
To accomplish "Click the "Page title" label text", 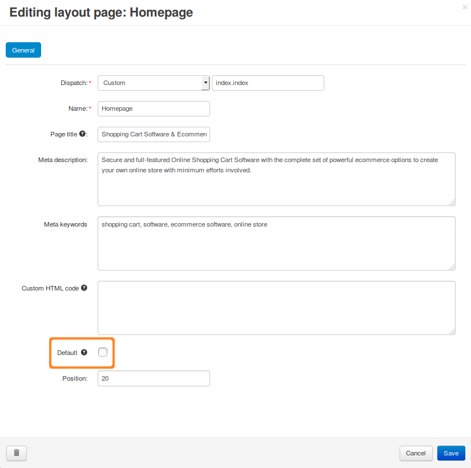I will 64,134.
